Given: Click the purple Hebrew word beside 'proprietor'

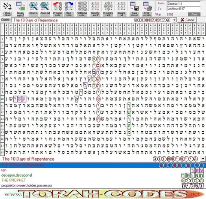Looking at the screenshot, I should click(x=193, y=186).
